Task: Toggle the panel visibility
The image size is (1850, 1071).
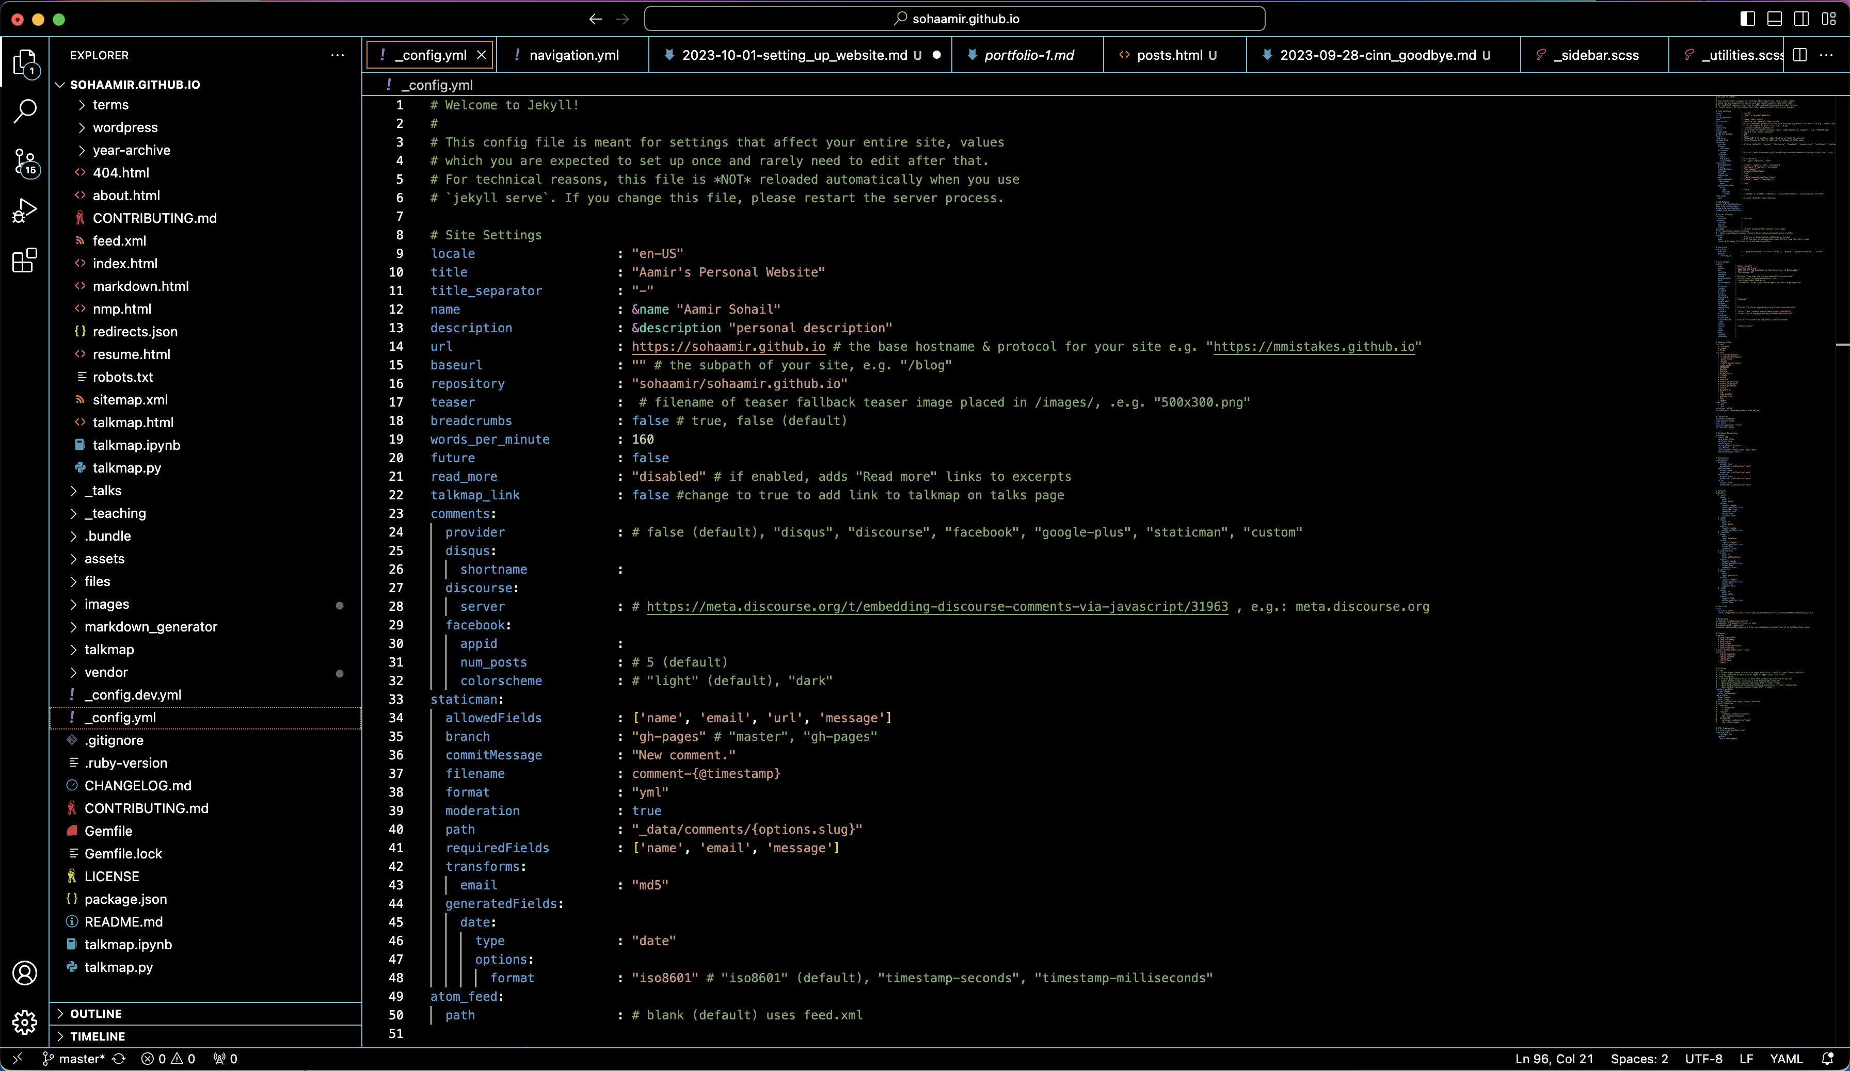Action: point(1775,19)
